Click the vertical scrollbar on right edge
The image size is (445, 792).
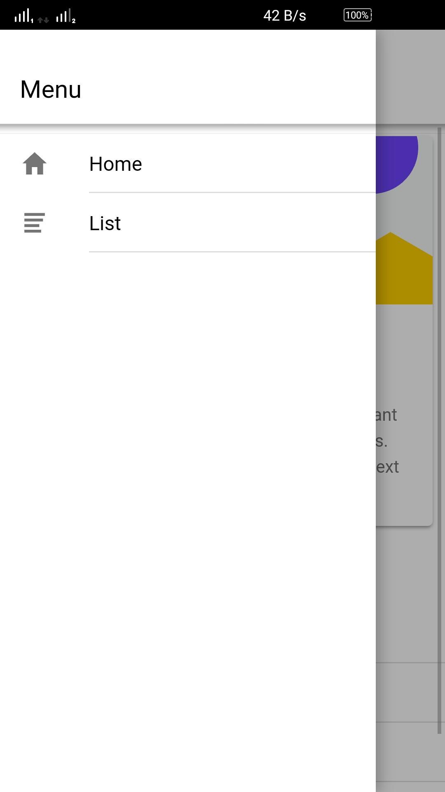(439, 431)
